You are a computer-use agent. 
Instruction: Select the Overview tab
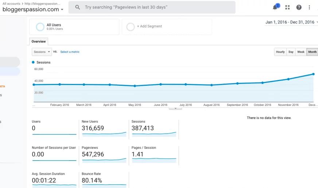click(39, 42)
